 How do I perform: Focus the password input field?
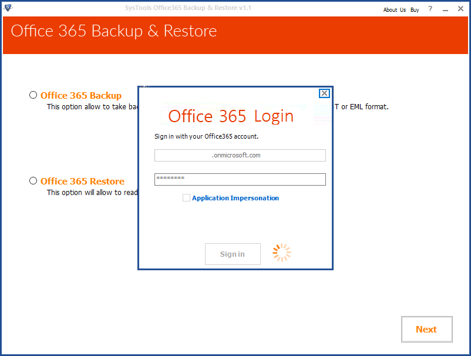point(240,179)
